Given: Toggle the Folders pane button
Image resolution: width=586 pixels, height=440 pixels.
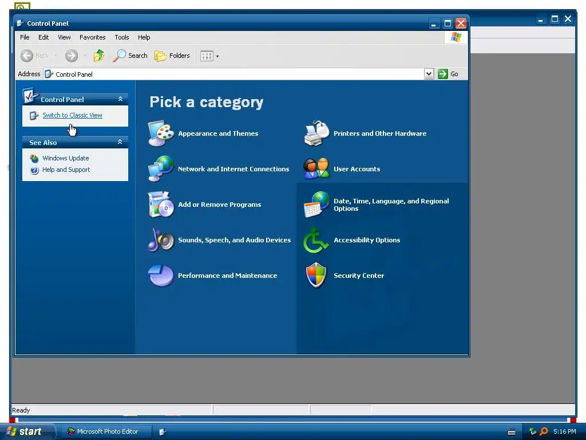Looking at the screenshot, I should pos(173,56).
